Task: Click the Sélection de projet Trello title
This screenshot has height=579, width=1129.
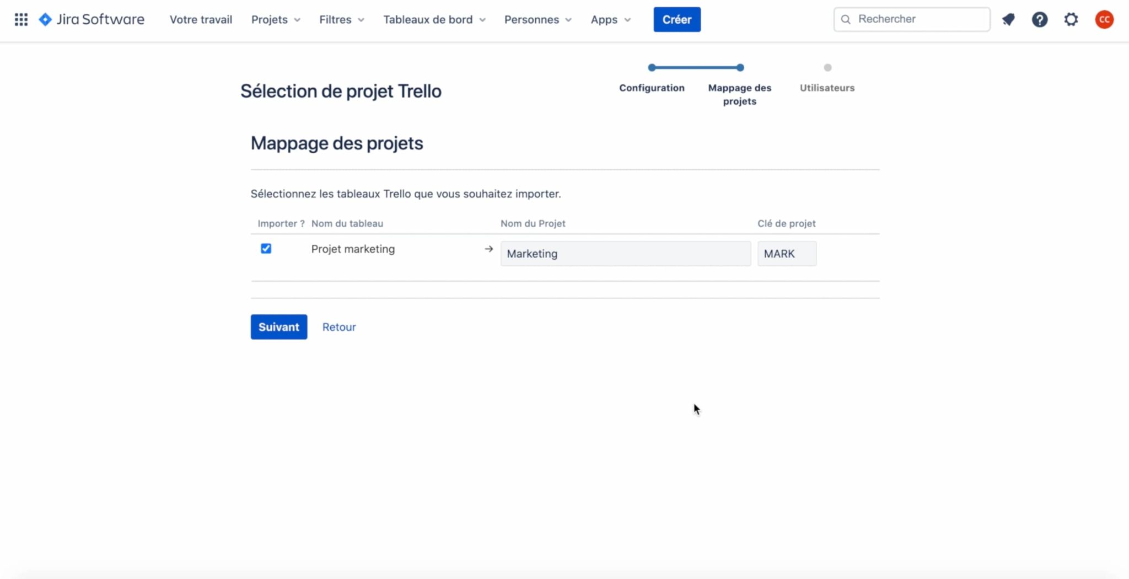Action: (x=341, y=91)
